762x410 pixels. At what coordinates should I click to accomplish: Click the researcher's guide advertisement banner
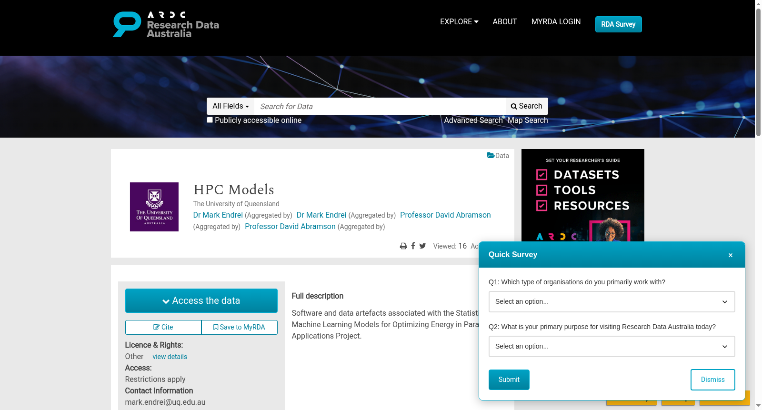583,196
